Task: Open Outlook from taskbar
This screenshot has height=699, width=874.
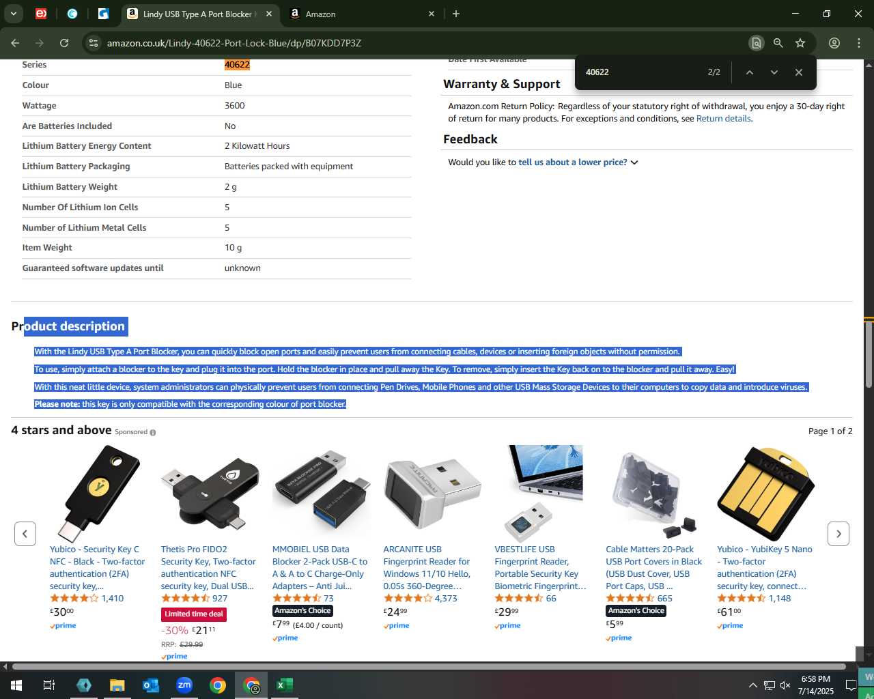Action: pos(151,685)
